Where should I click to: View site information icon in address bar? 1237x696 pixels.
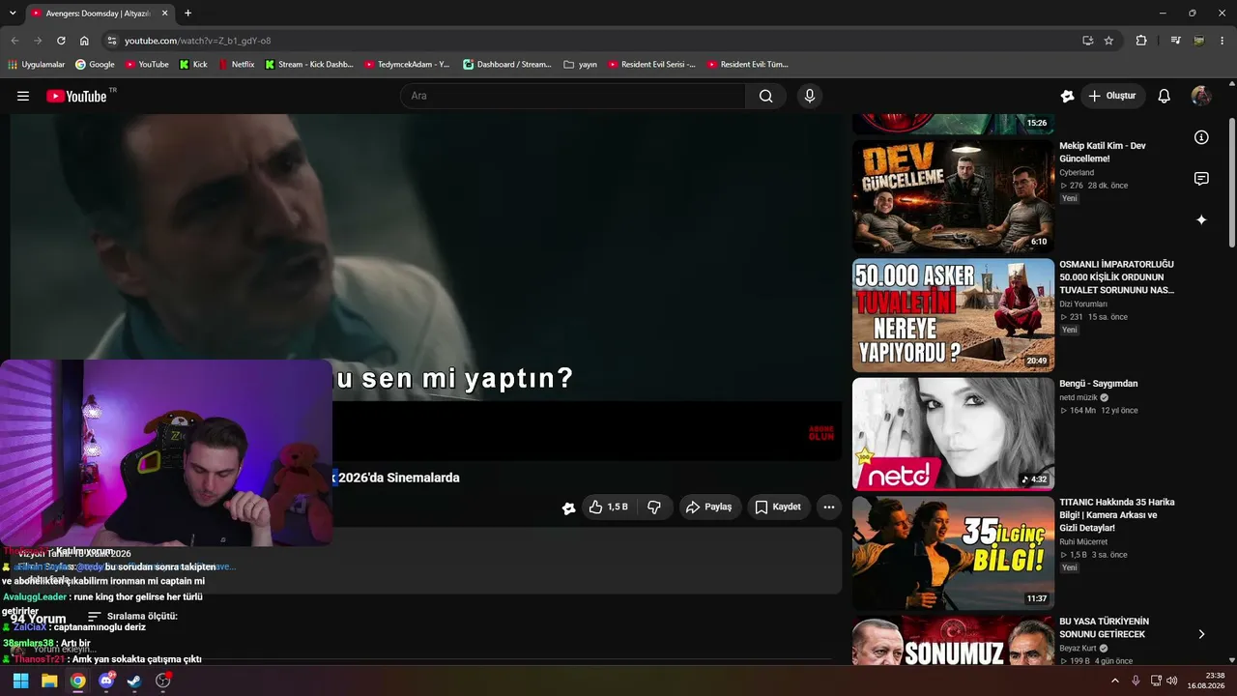coord(112,41)
